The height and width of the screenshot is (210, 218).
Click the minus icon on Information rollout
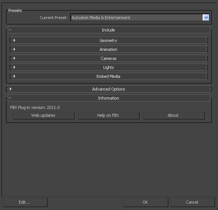(x=10, y=98)
